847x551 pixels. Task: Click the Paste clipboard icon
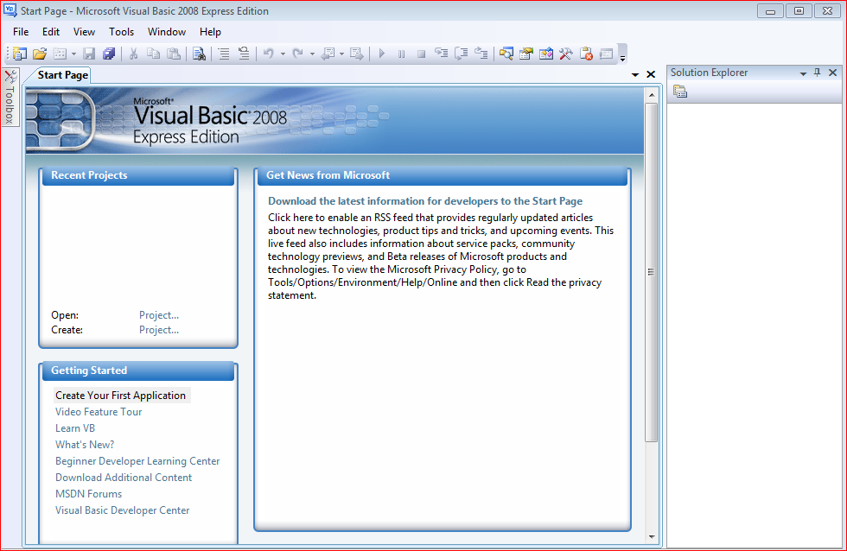[x=174, y=54]
